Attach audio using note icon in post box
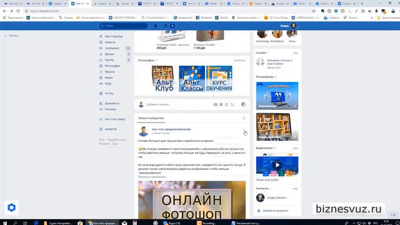 pos(226,104)
